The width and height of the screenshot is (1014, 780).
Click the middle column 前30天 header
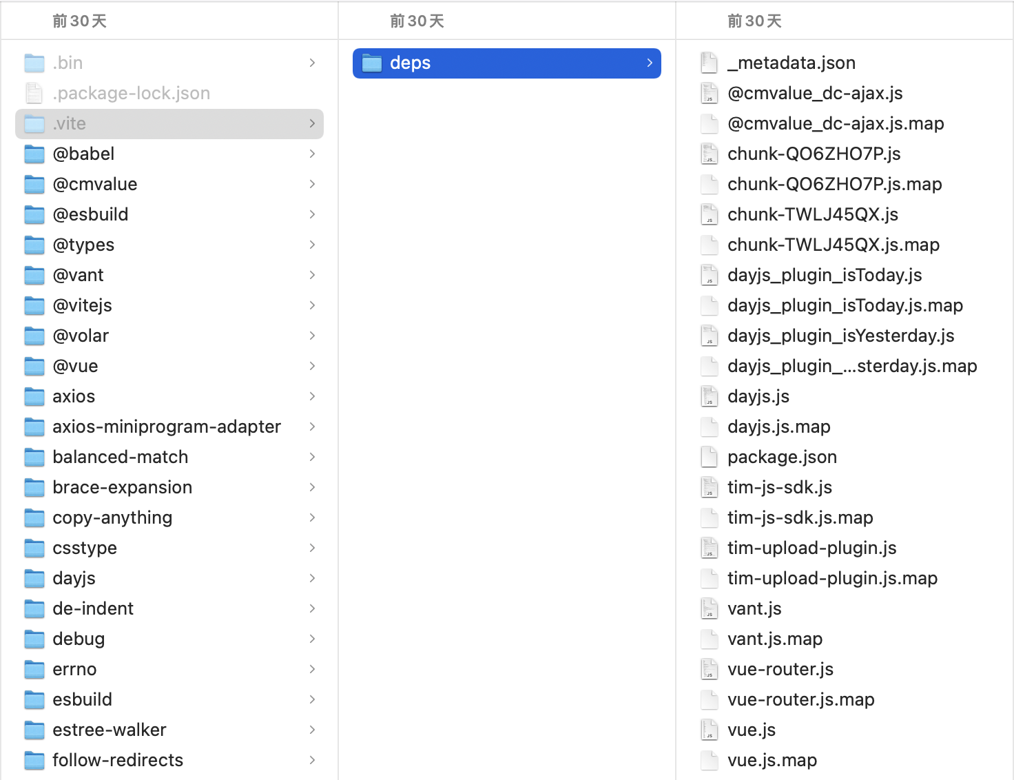point(417,21)
